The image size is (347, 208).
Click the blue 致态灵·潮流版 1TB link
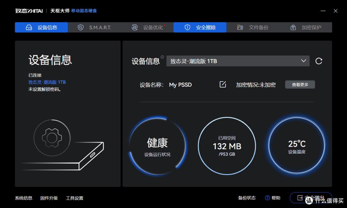coord(47,82)
